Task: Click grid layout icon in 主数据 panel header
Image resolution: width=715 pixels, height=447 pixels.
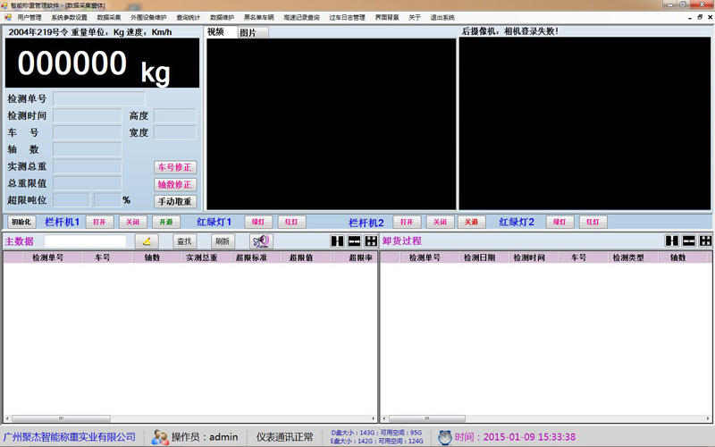Action: click(371, 241)
